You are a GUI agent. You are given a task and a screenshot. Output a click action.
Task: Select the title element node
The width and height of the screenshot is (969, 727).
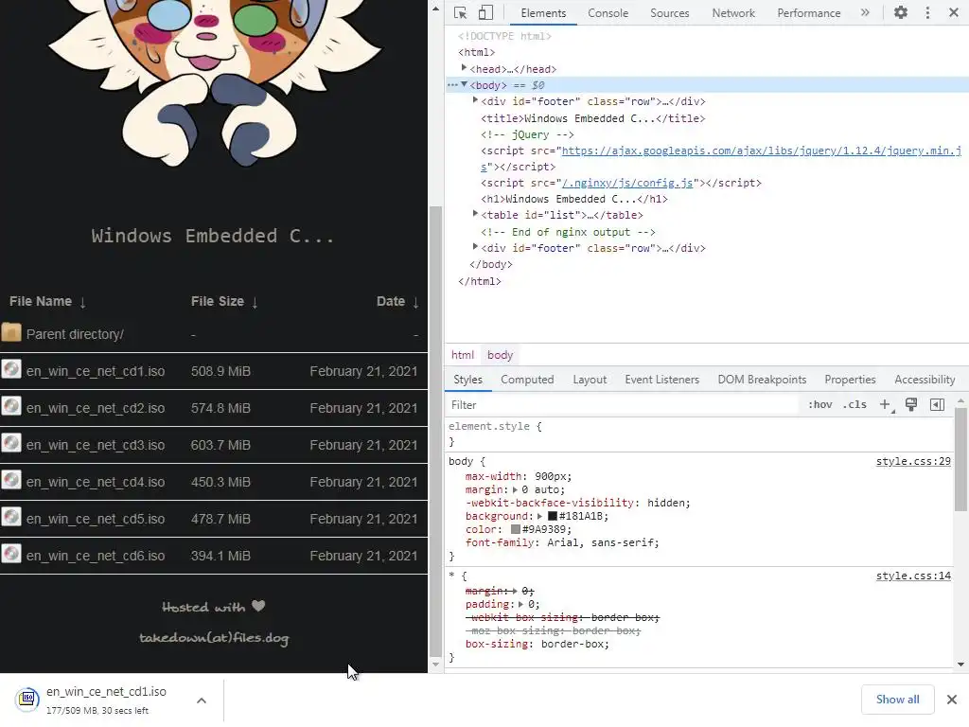coord(592,118)
